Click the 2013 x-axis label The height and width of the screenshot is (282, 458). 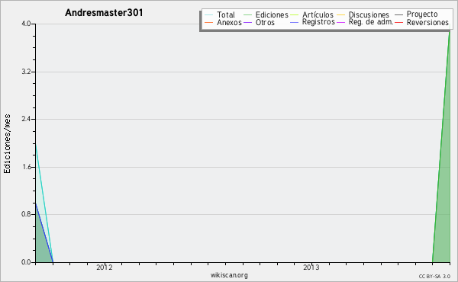click(311, 268)
